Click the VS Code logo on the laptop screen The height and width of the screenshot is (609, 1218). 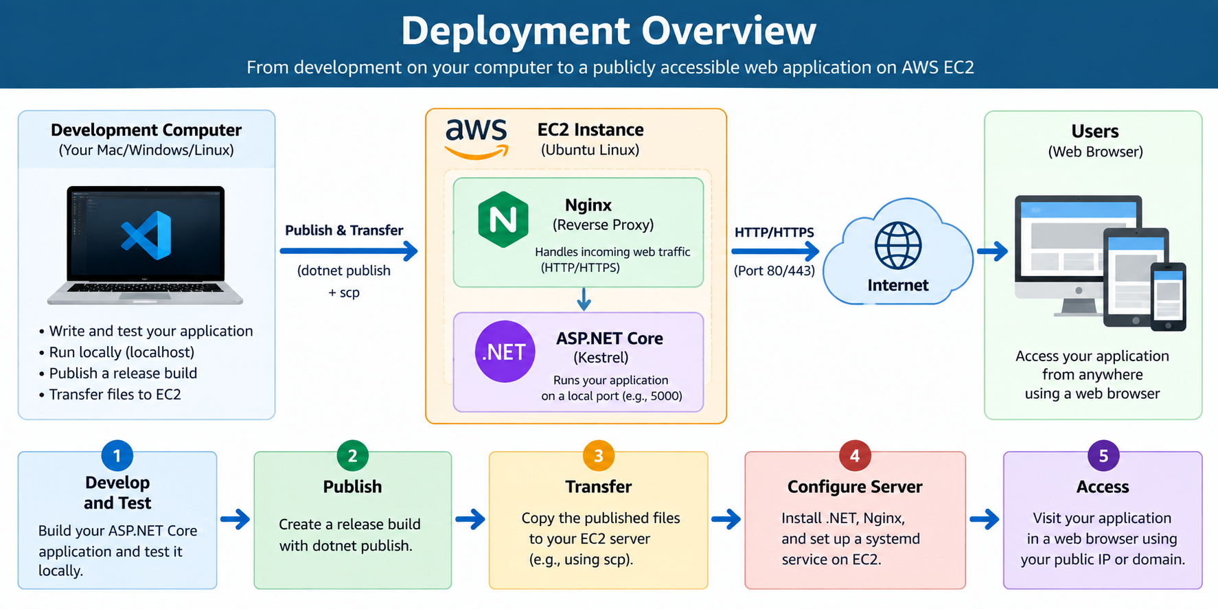[146, 235]
